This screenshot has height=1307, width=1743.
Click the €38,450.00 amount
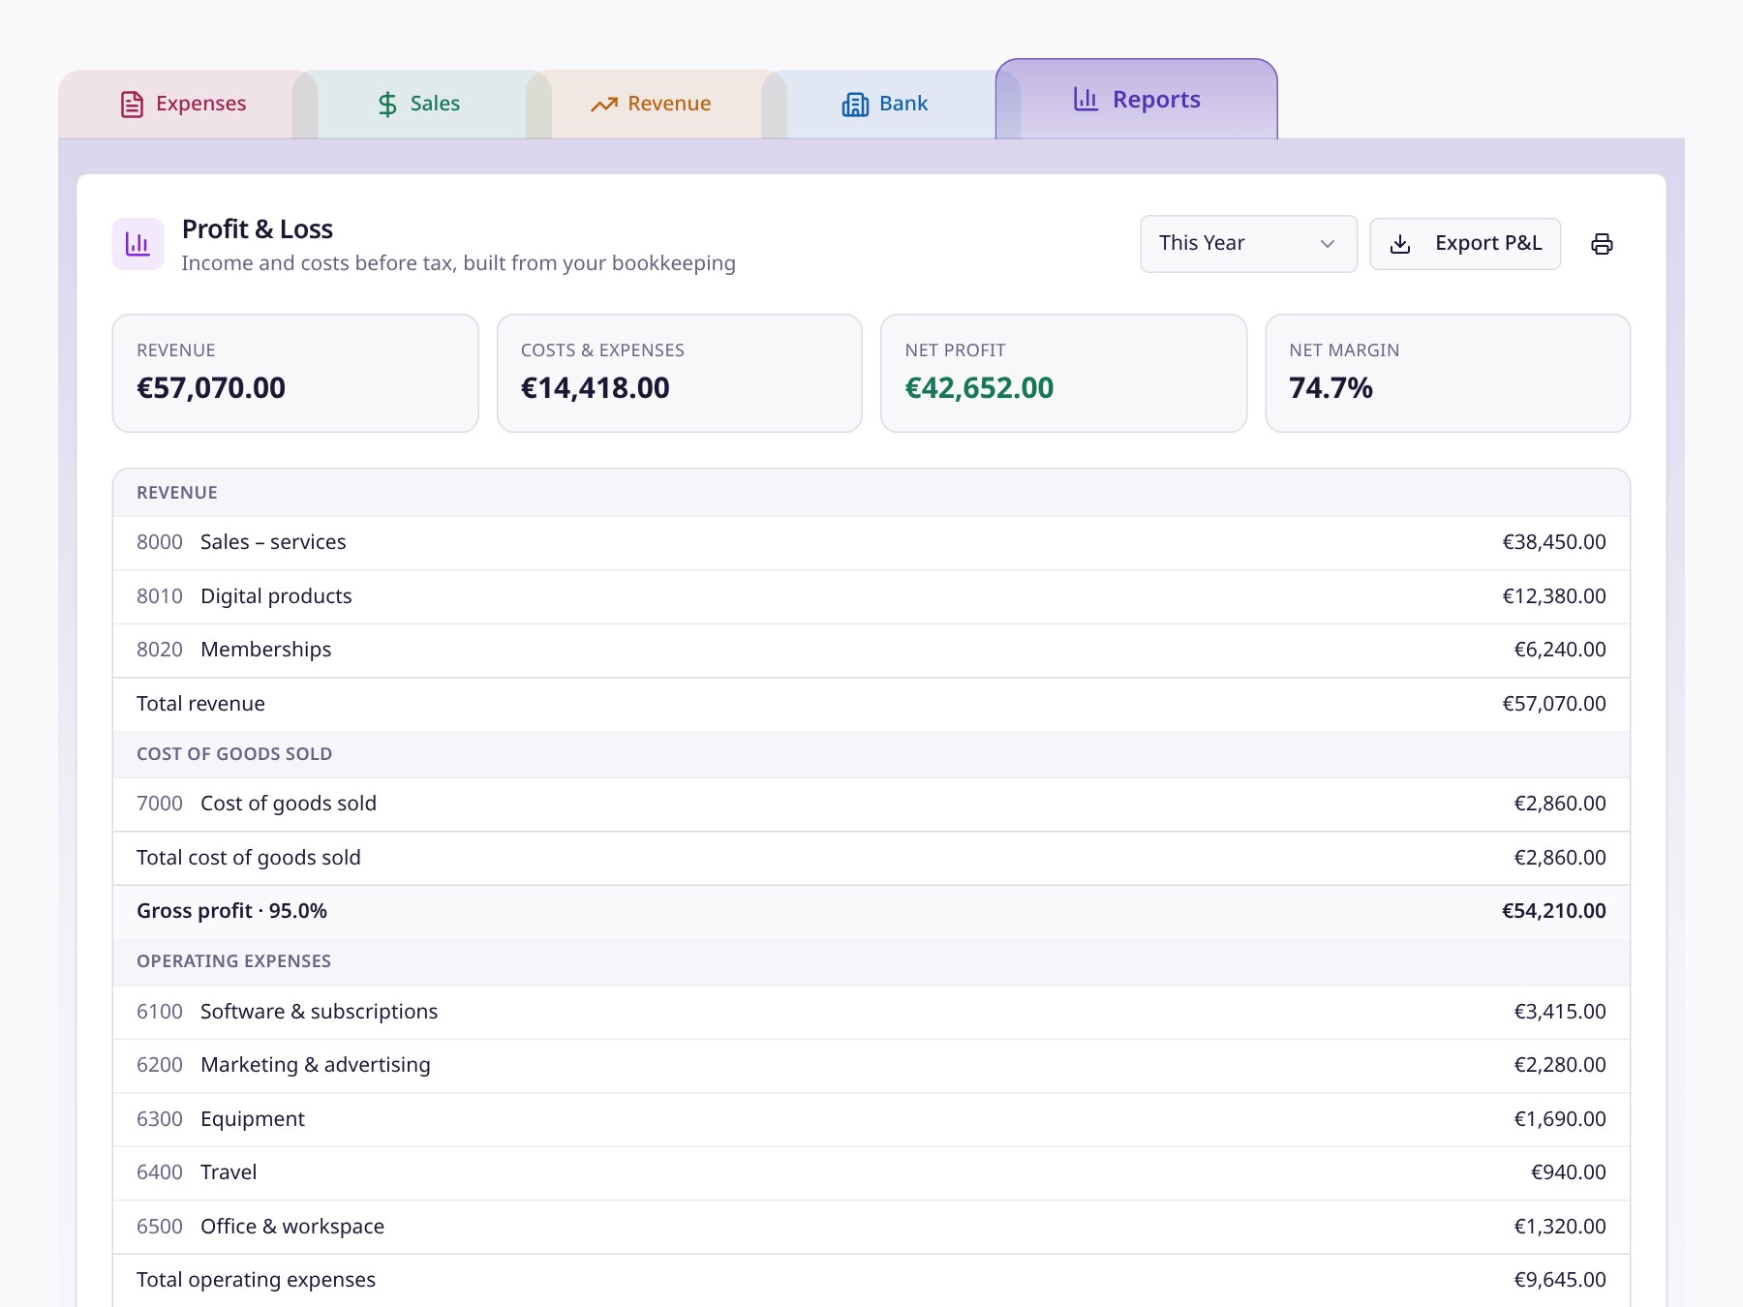point(1554,542)
